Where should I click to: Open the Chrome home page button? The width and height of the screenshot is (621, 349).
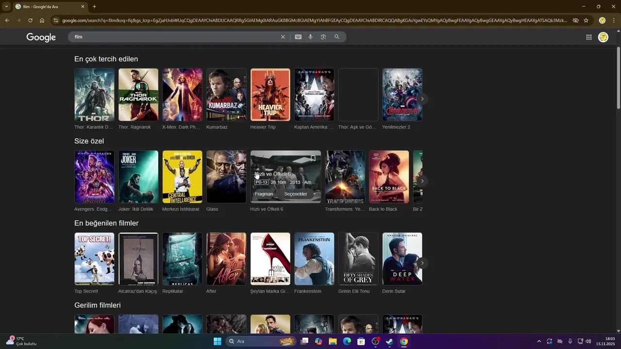pos(42,20)
